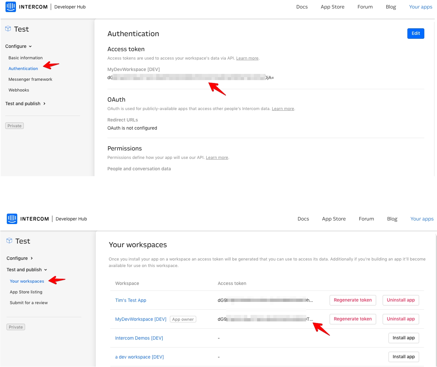The width and height of the screenshot is (437, 367).
Task: Install app on a dev workspace [DEV]
Action: point(403,357)
